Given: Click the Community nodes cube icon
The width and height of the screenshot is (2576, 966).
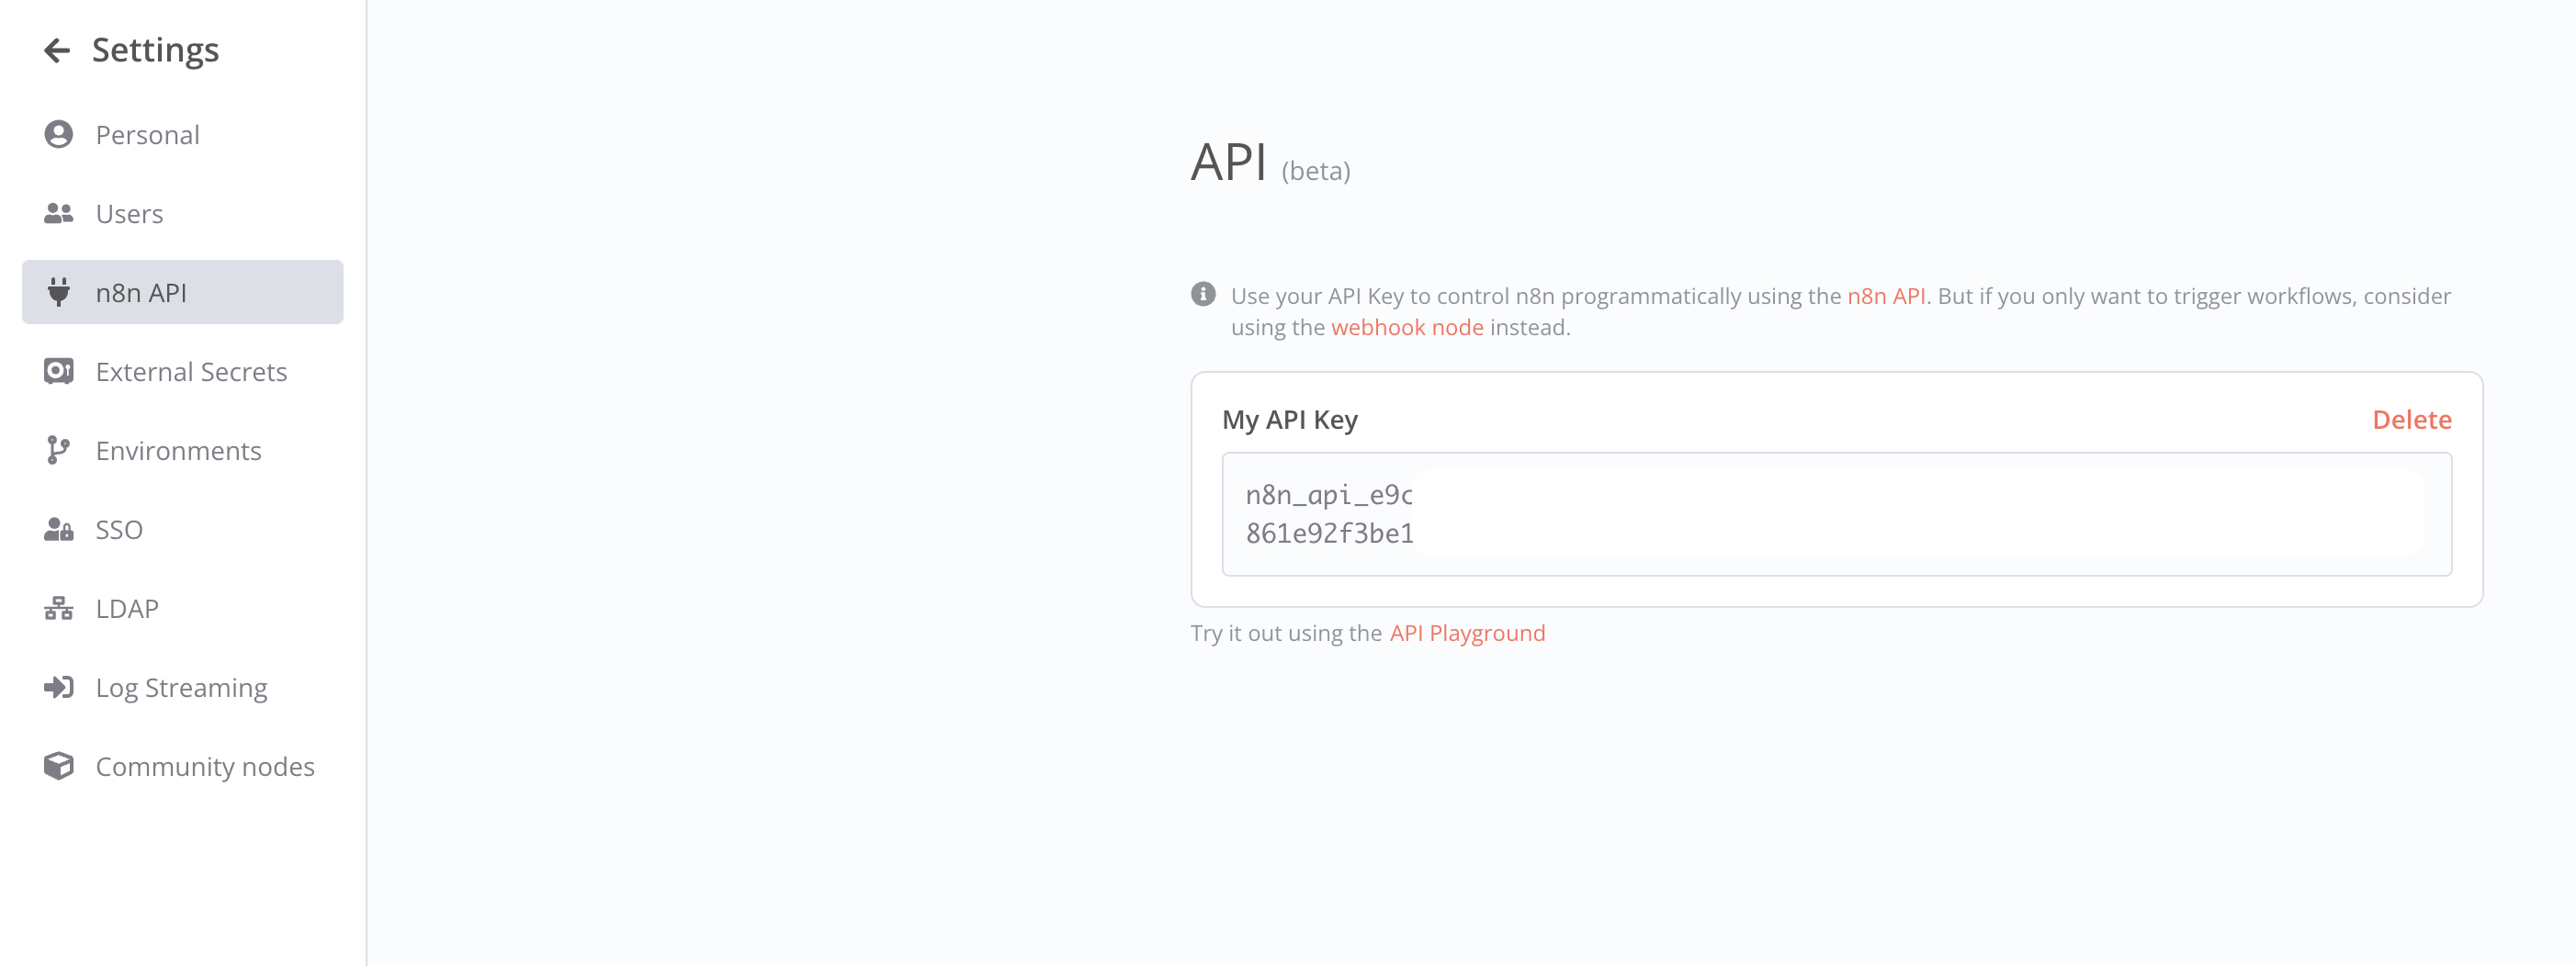Looking at the screenshot, I should (x=59, y=766).
